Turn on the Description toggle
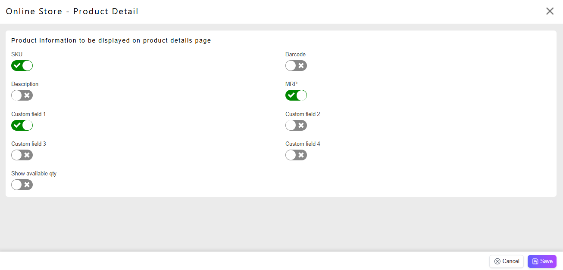 coord(22,95)
